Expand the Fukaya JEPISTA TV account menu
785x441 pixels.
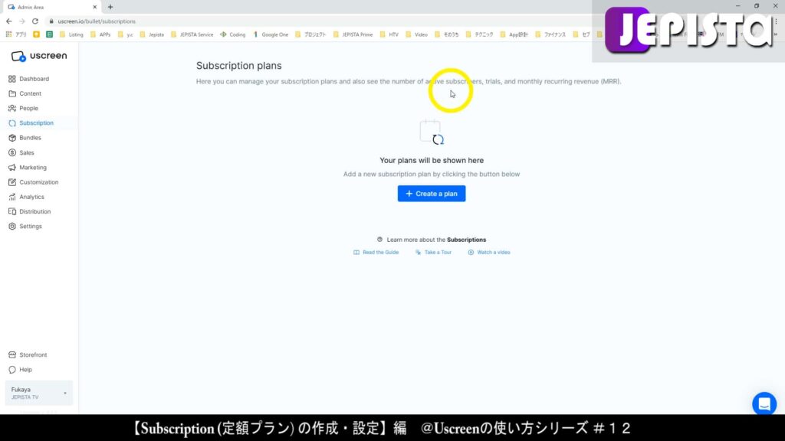pyautogui.click(x=38, y=393)
